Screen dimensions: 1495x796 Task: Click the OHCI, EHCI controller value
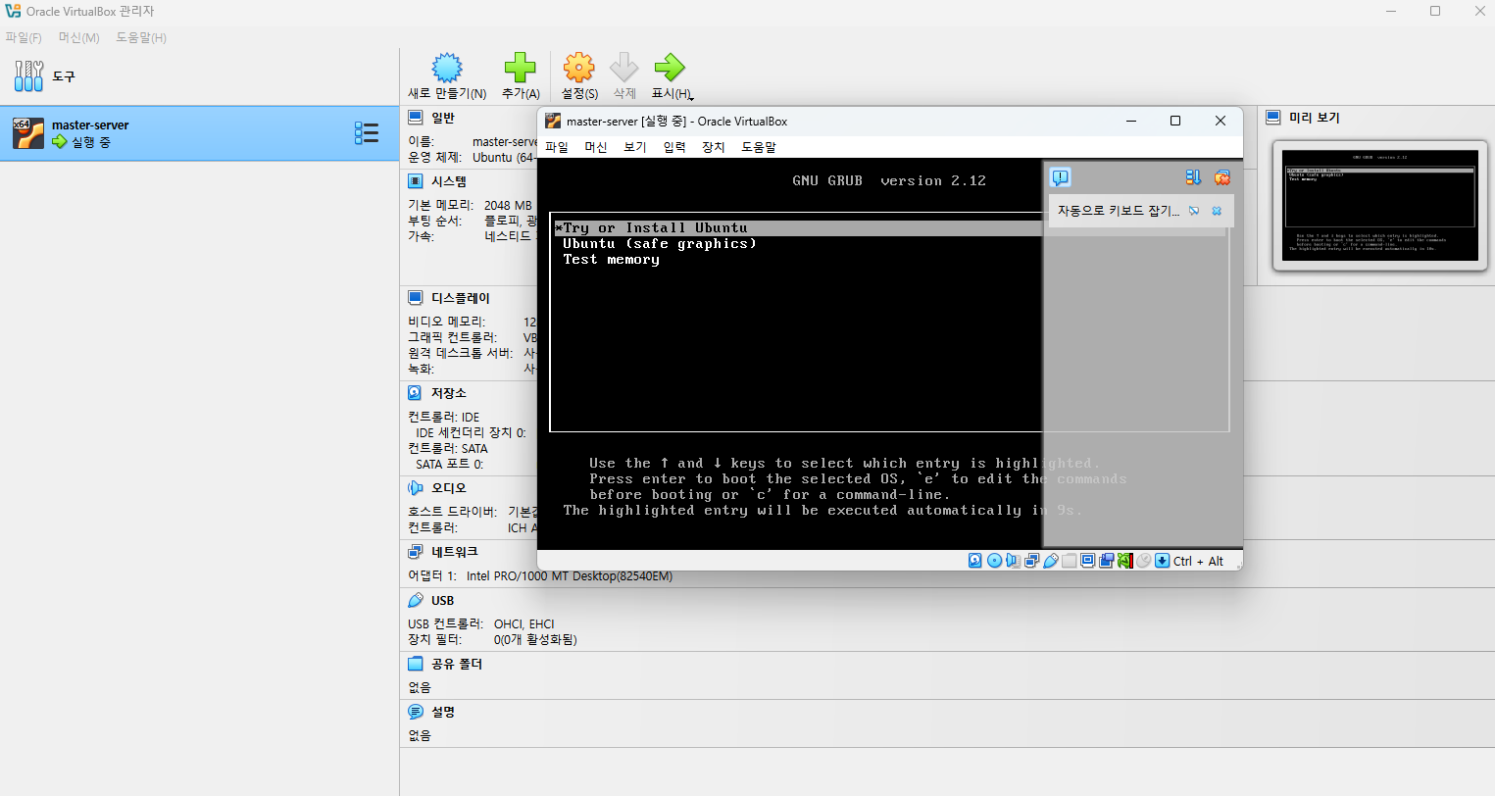click(x=524, y=624)
